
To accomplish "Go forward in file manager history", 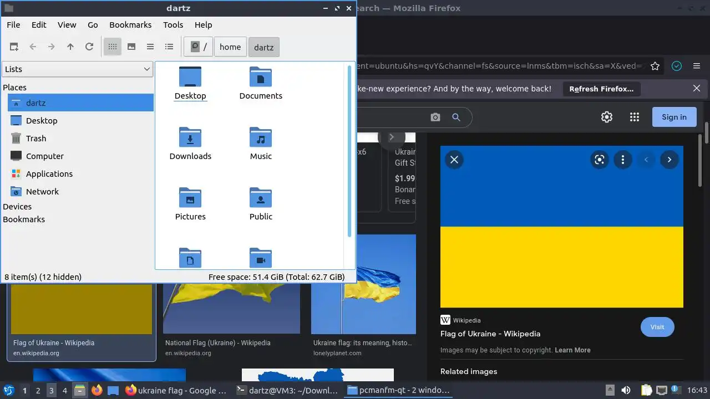I will tap(52, 47).
